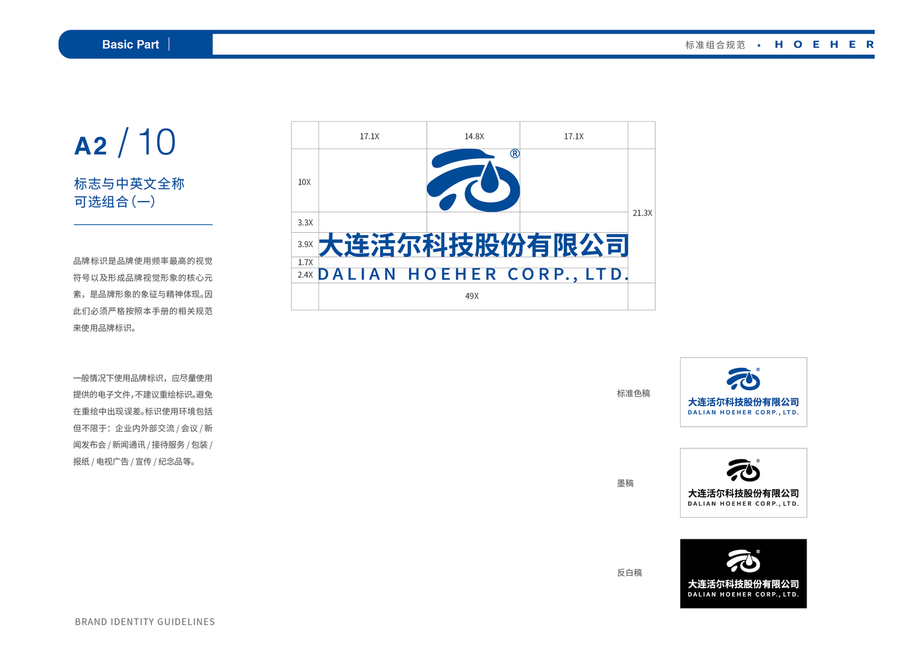Click the A2 / 10 page number
The width and height of the screenshot is (901, 664).
pyautogui.click(x=125, y=142)
